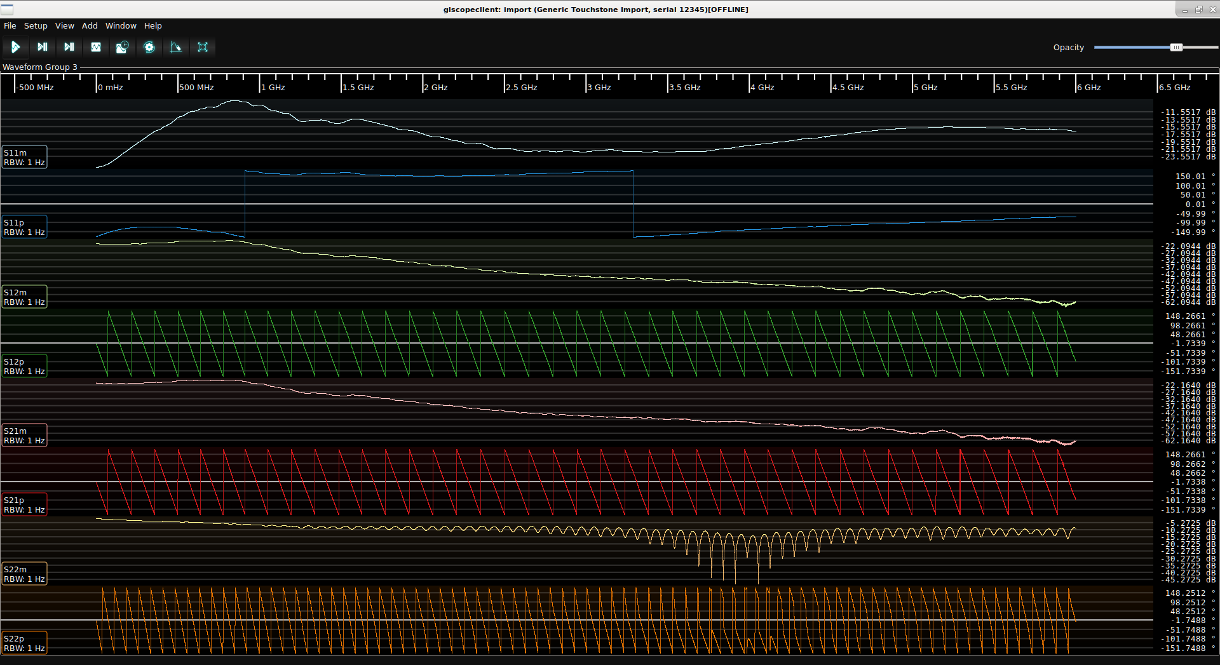Click the force trigger toolbar icon
1220x665 pixels.
point(69,47)
